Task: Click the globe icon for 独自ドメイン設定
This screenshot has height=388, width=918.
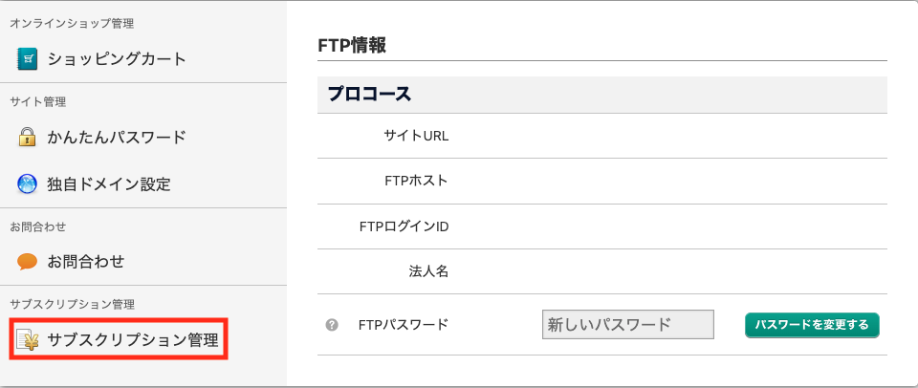Action: pos(27,183)
